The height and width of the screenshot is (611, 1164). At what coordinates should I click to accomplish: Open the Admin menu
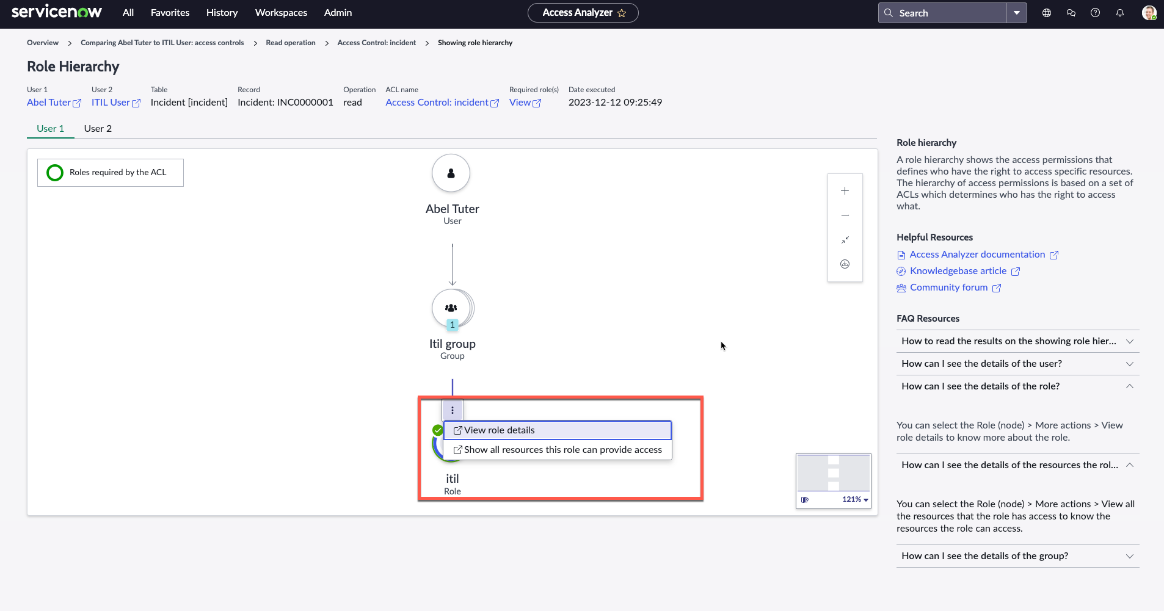[x=338, y=13]
